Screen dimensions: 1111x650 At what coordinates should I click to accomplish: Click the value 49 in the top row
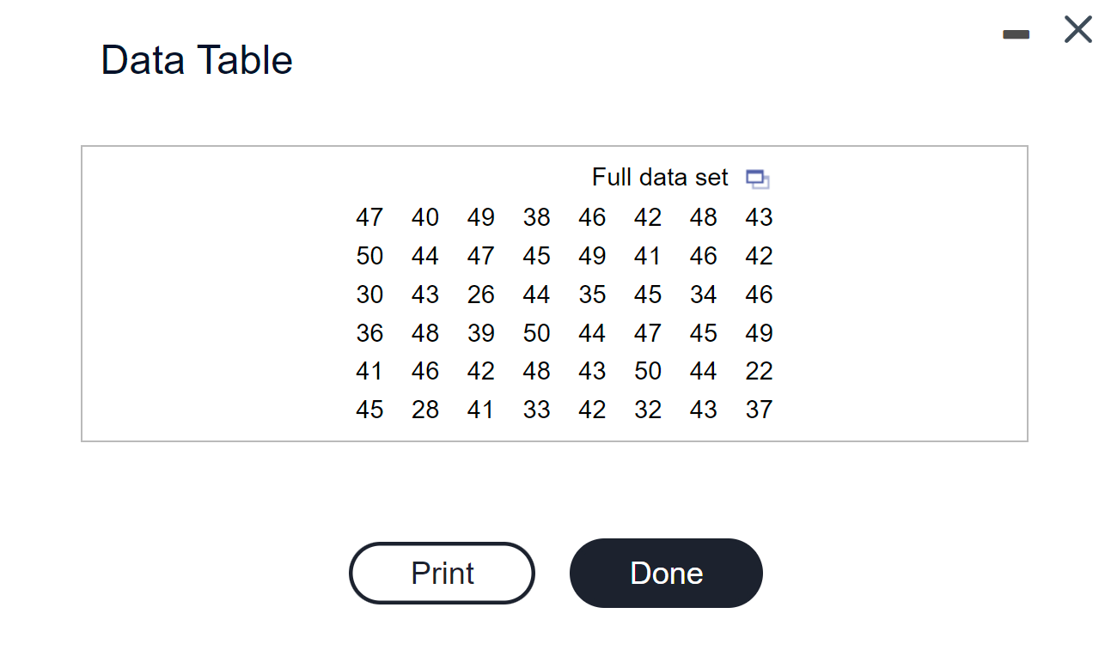[480, 217]
